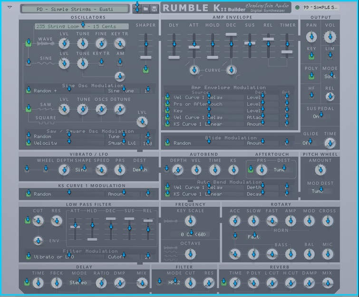This screenshot has height=297, width=359.
Task: Open the output MODE 'Soft' dropdown
Action: (330, 76)
